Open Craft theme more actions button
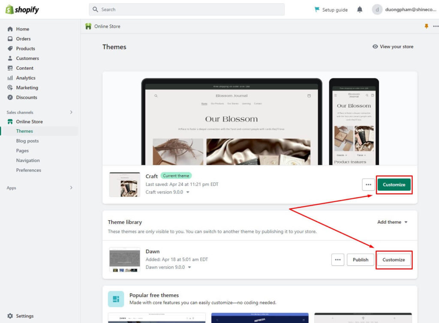The image size is (439, 323). point(368,185)
